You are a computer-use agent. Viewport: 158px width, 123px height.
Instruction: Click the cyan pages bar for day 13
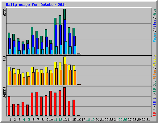(66, 48)
